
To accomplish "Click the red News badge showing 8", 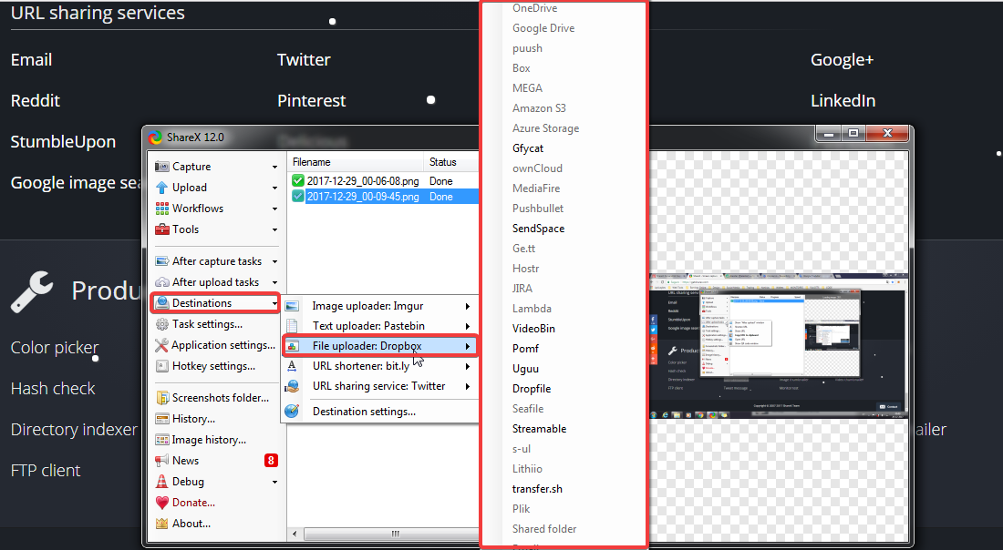I will point(271,461).
